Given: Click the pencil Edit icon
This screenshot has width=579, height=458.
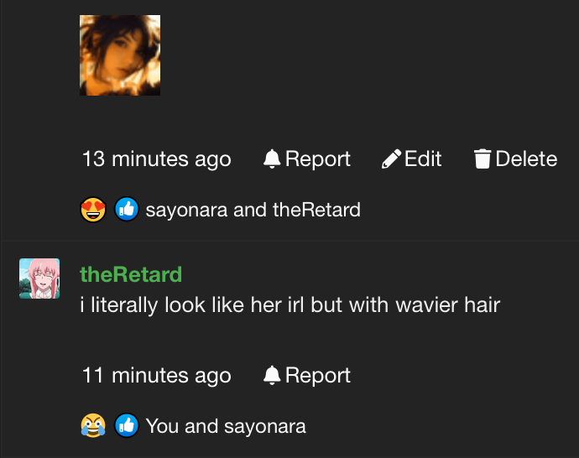Looking at the screenshot, I should point(391,159).
